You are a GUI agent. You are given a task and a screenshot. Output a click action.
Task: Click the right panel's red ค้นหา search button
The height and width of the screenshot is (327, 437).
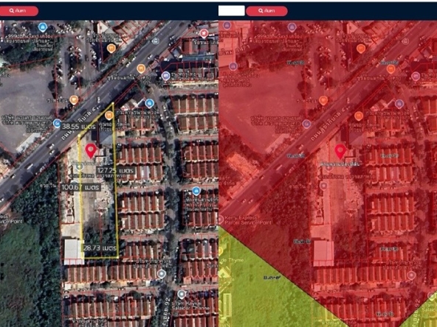click(x=266, y=11)
